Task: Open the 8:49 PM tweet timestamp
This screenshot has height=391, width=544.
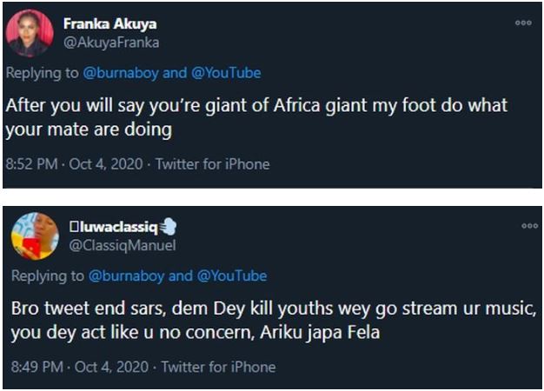Action: (76, 367)
